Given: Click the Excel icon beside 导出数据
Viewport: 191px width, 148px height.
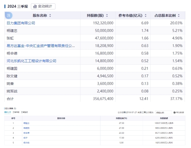Looking at the screenshot, I should tap(175, 112).
